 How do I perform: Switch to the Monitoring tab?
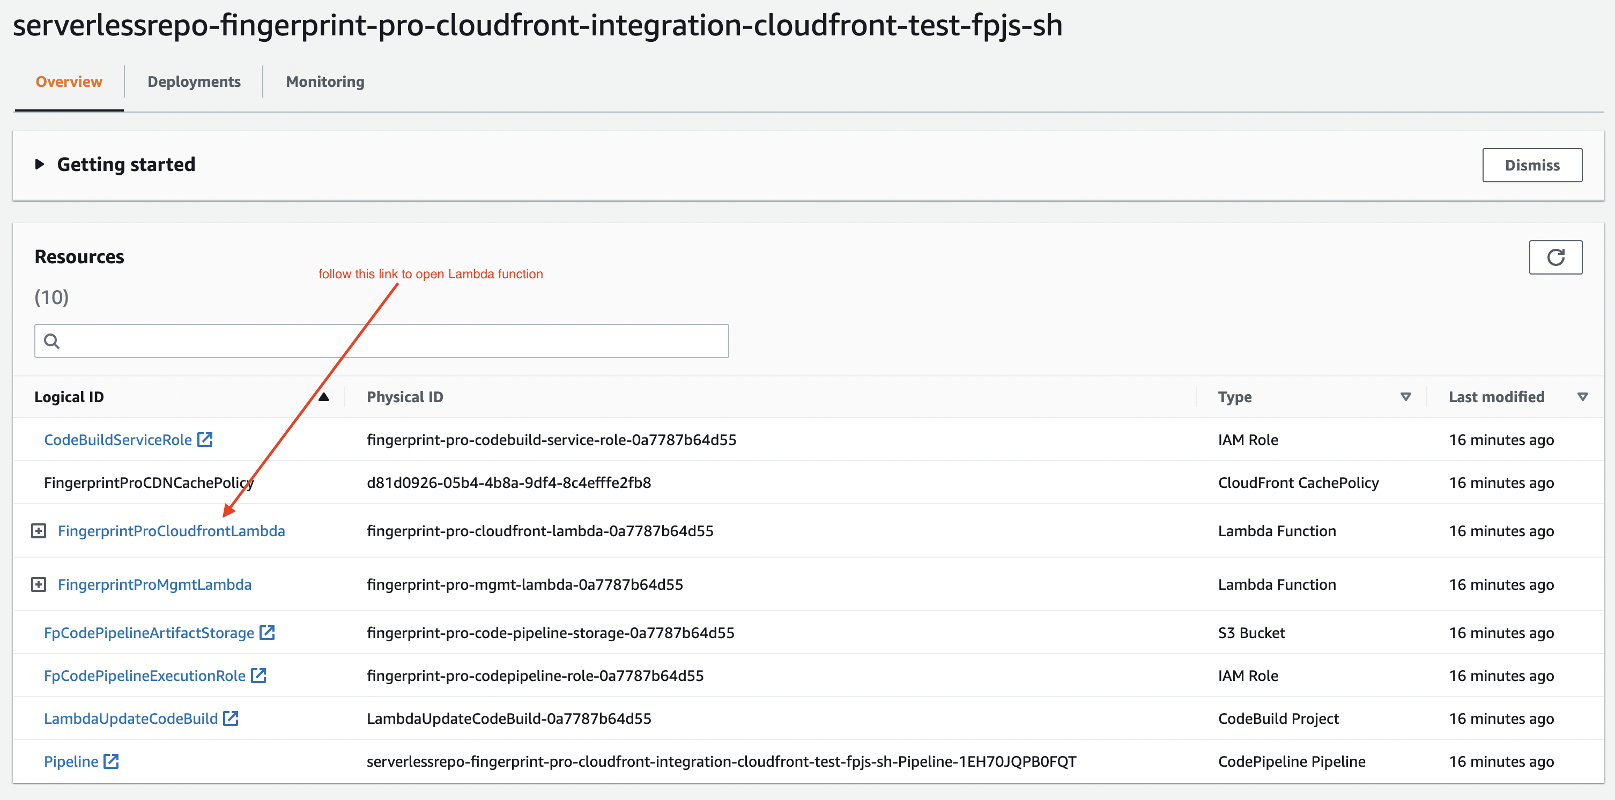click(x=324, y=82)
